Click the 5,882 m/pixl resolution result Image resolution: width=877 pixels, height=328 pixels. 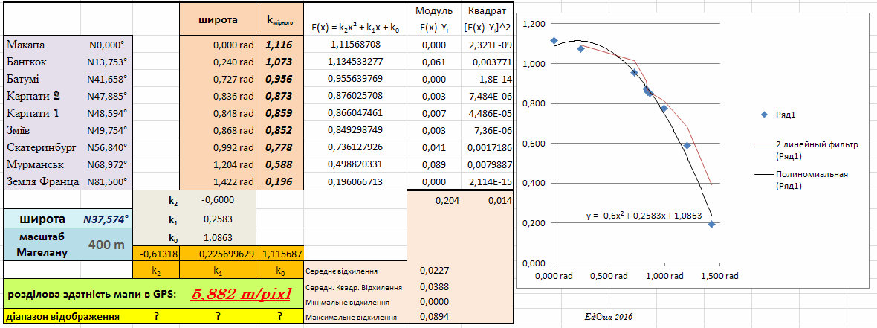(241, 294)
